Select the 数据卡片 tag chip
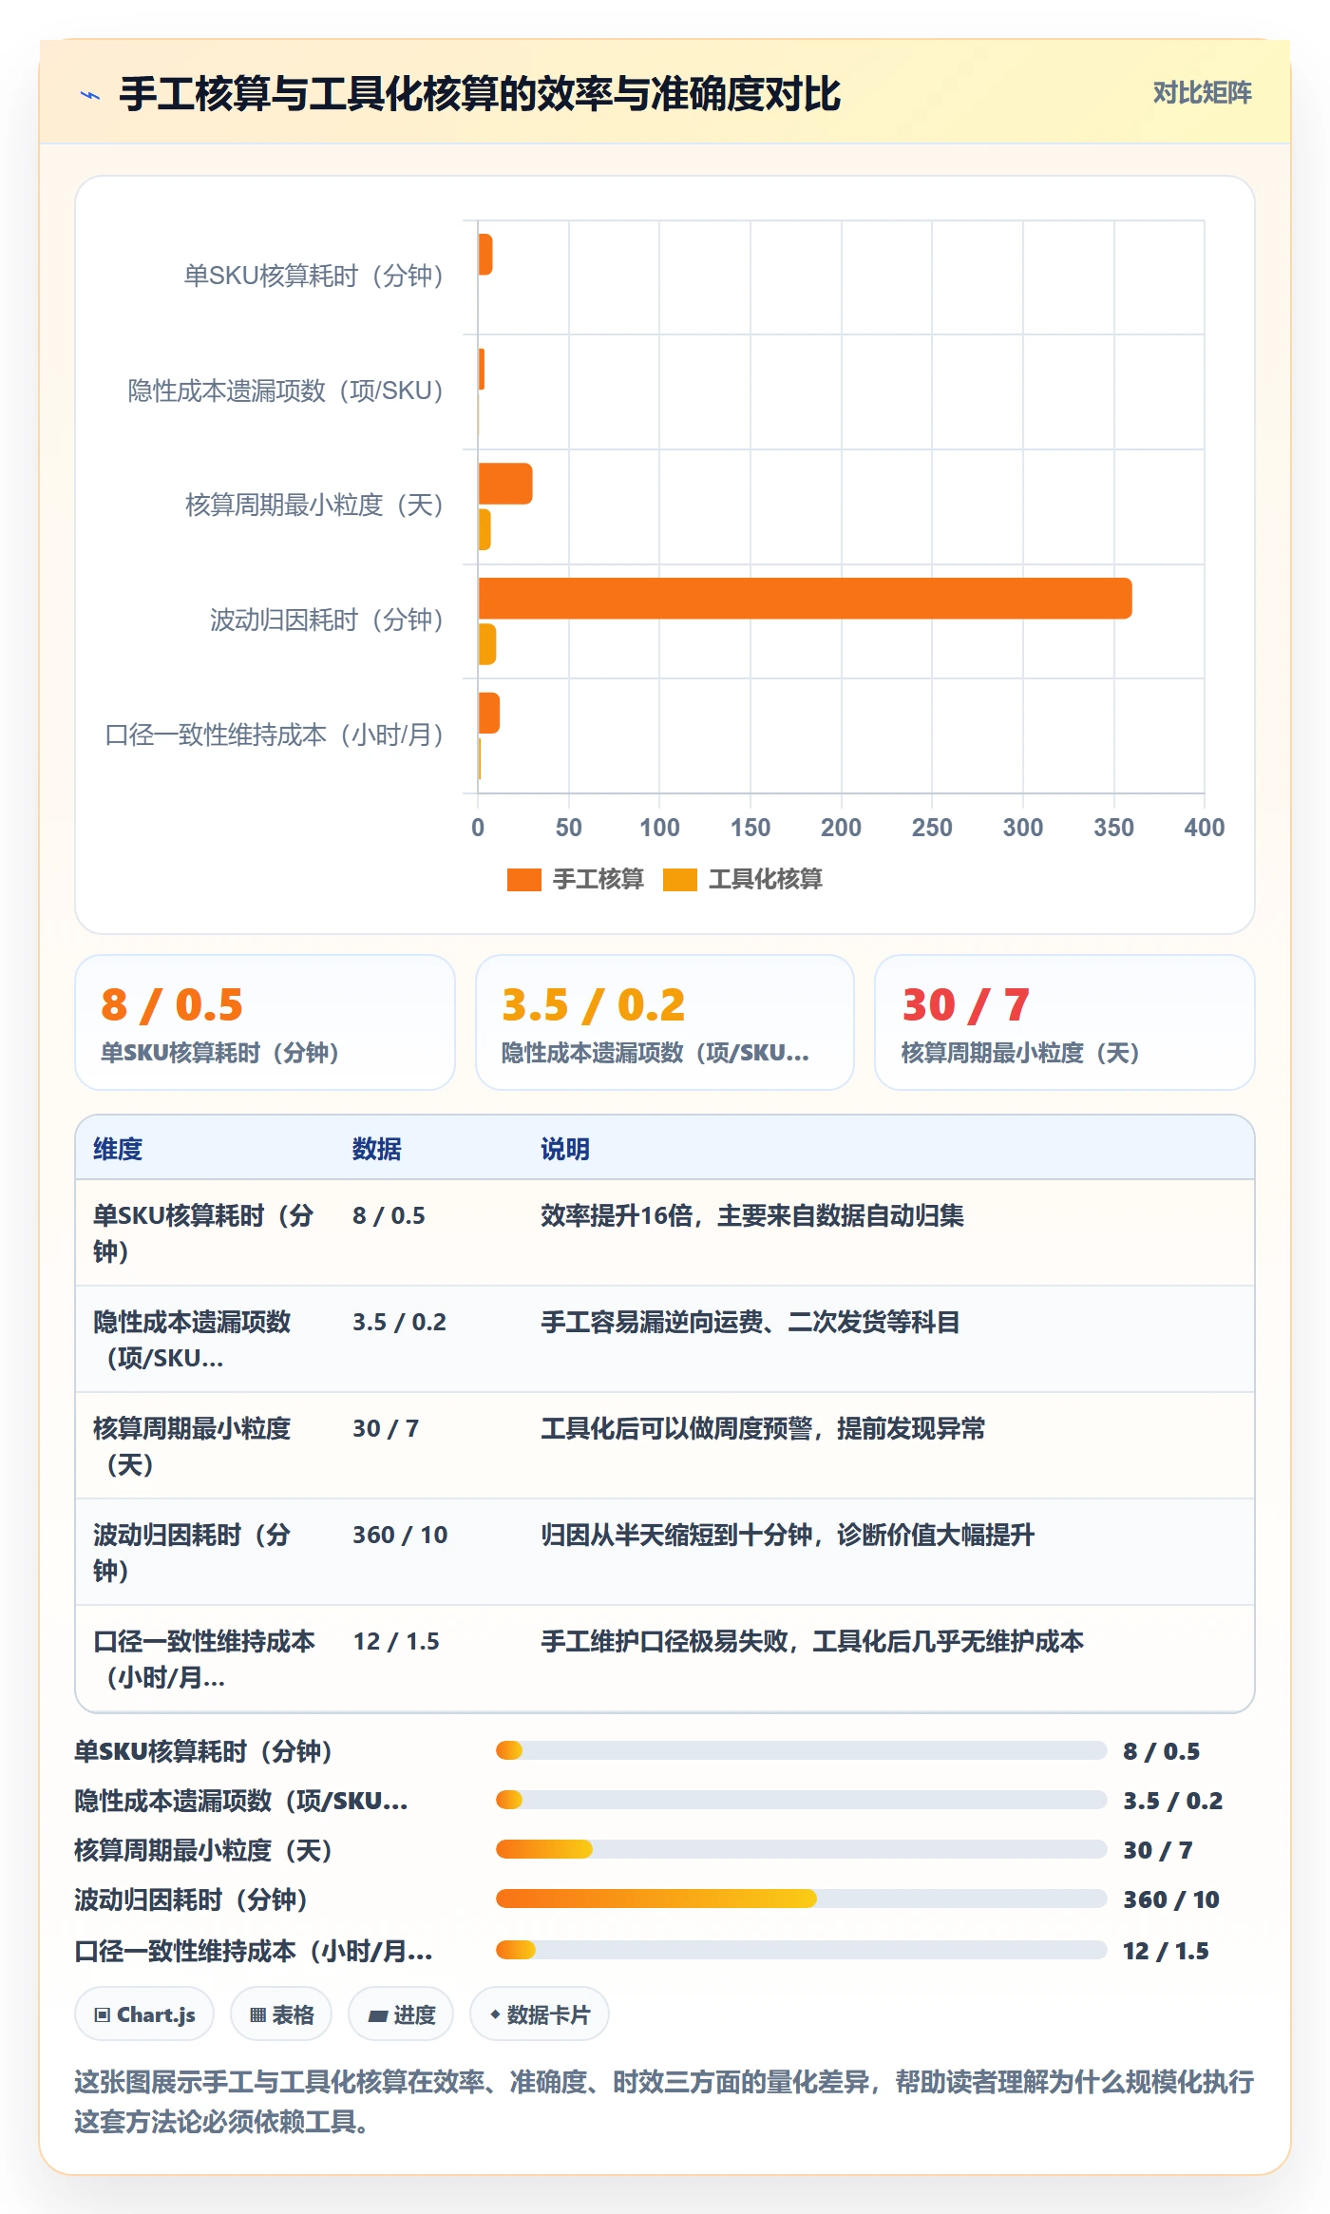 click(x=540, y=2014)
